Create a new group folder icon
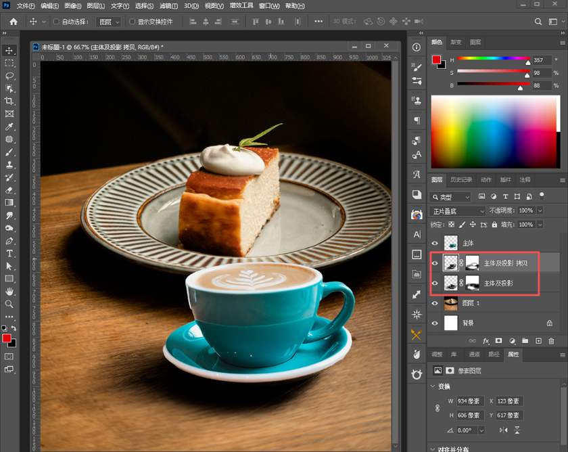Viewport: 568px width, 452px height. point(525,341)
